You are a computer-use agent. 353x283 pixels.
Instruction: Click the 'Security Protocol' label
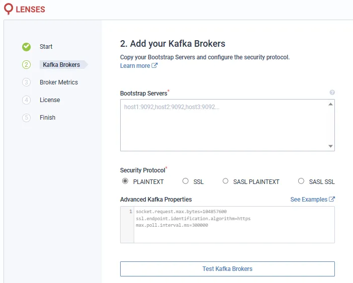143,170
